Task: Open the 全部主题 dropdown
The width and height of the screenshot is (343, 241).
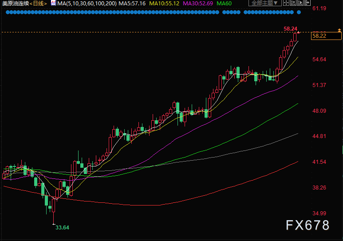Action: coord(265,3)
